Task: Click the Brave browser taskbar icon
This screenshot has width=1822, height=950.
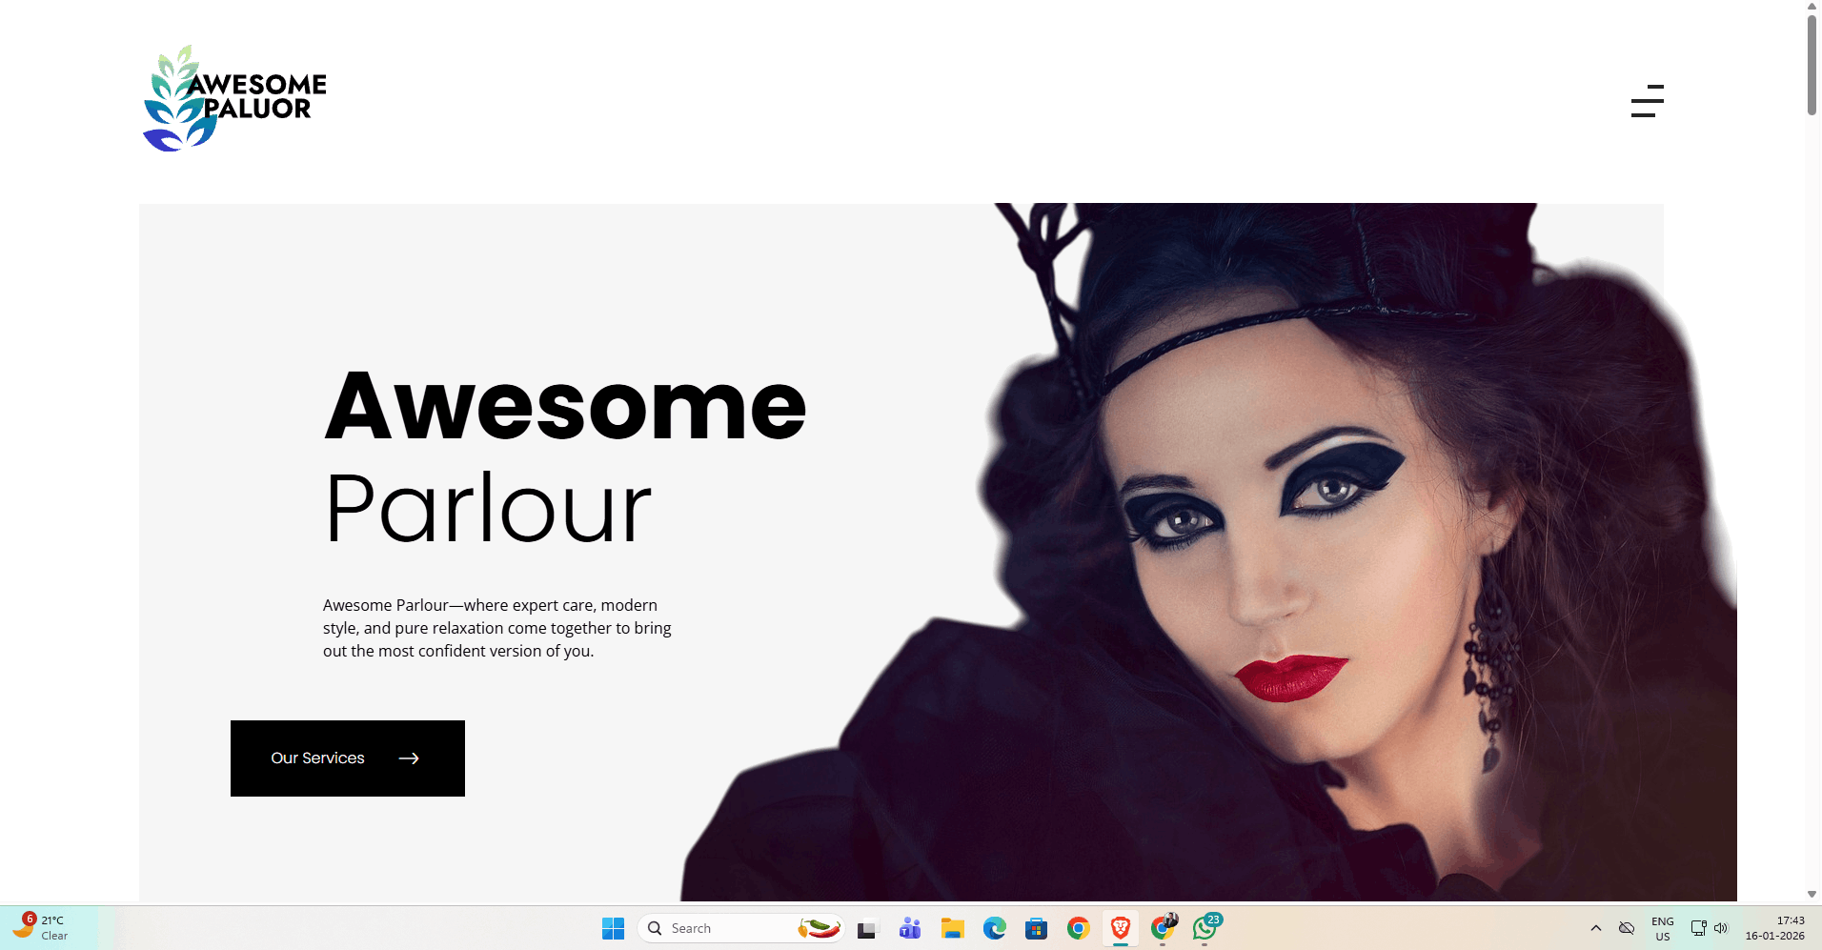Action: click(x=1121, y=928)
